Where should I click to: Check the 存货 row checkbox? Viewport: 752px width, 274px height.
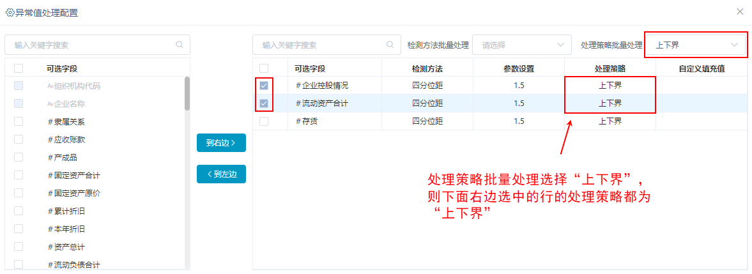pos(264,121)
